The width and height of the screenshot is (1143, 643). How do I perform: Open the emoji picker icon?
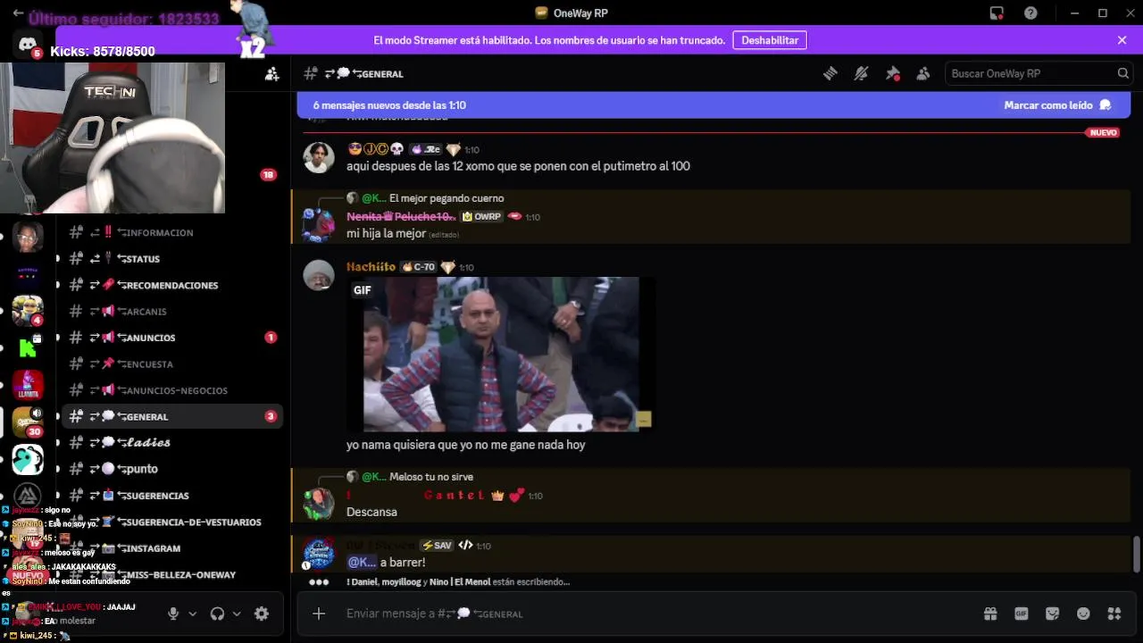pos(1084,614)
